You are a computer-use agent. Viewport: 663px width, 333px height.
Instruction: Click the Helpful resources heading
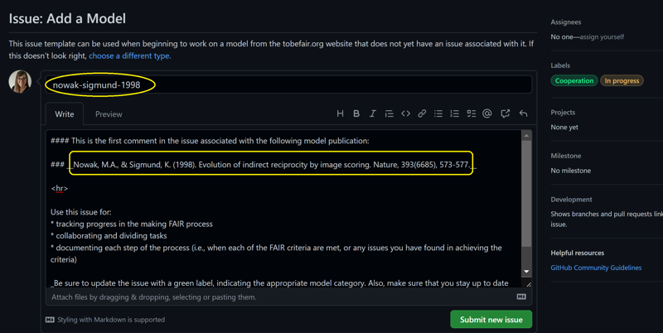click(577, 253)
